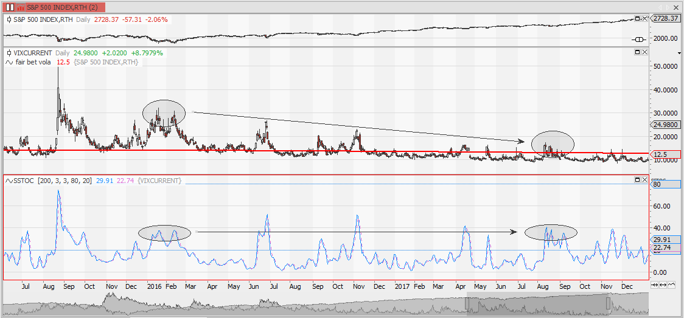Viewport: 684px width, 318px height.
Task: Click the wave icon beside SSTOC label
Action: click(x=9, y=181)
